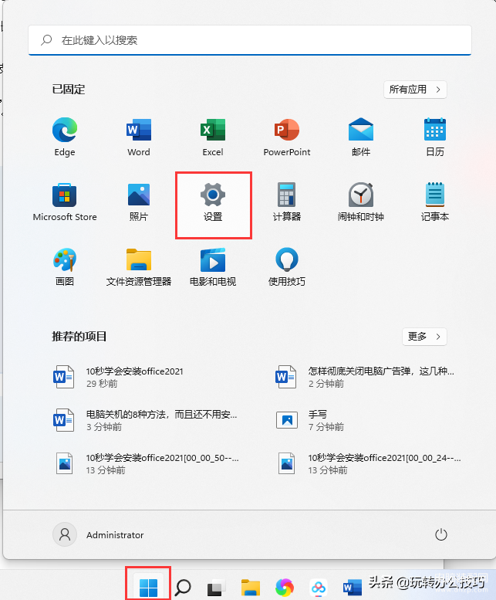Open the 日历 calendar app
This screenshot has height=600, width=496.
435,137
